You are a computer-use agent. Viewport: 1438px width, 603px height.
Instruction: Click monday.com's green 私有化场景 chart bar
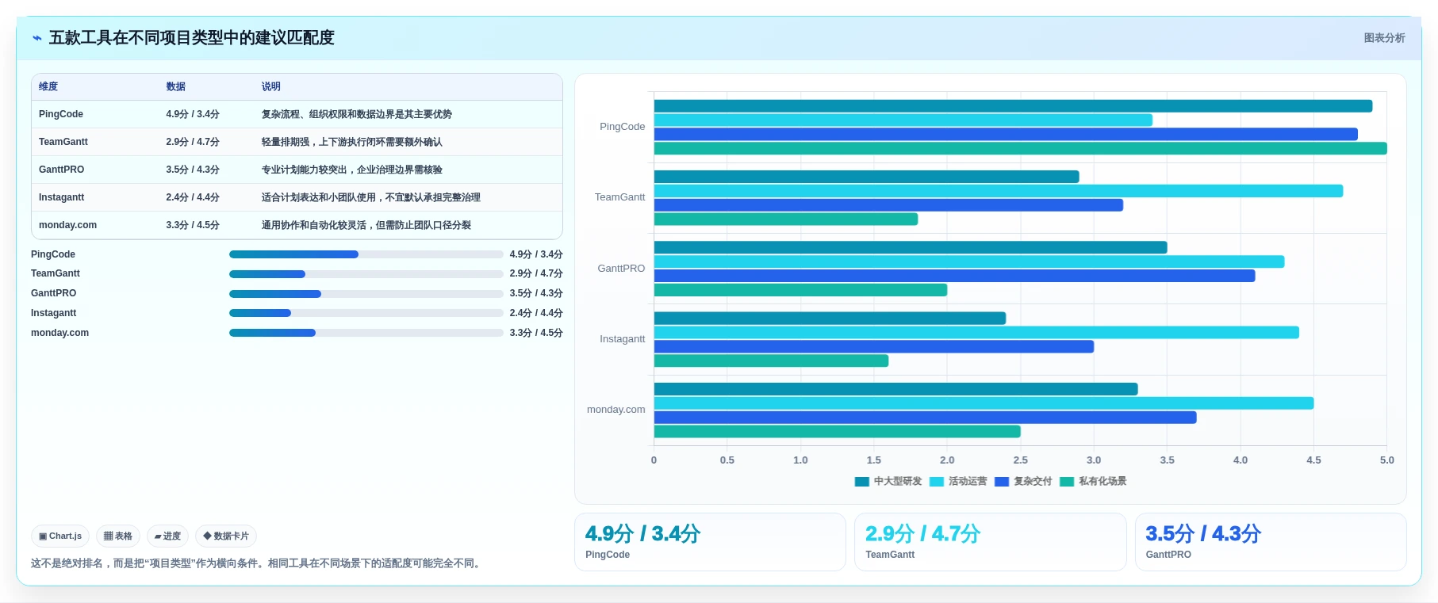(x=838, y=432)
